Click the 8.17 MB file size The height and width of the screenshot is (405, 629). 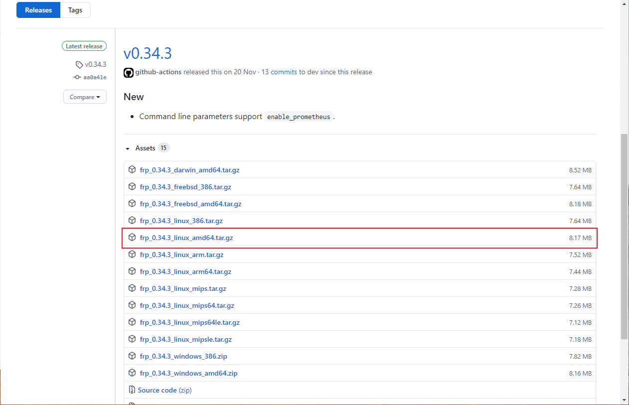click(580, 238)
